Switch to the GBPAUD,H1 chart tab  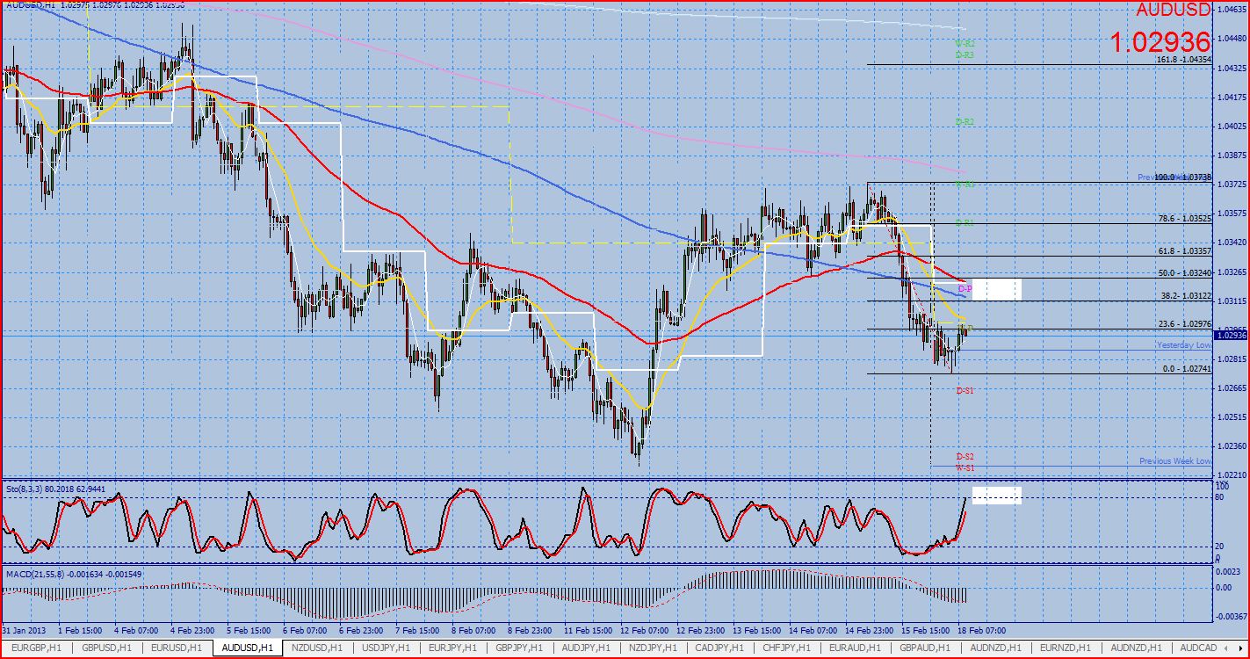click(923, 648)
